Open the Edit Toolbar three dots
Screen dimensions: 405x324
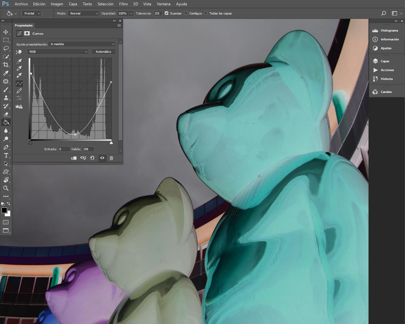(6, 196)
